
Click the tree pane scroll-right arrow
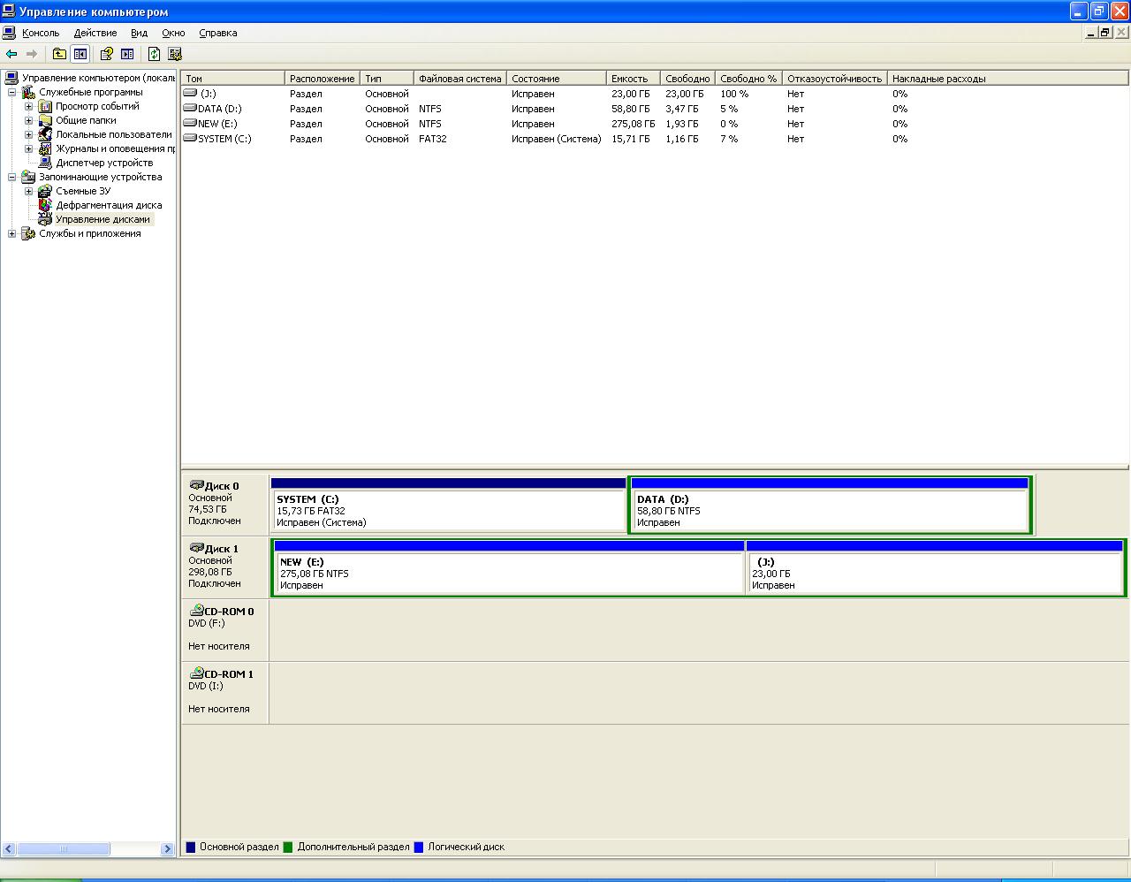coord(167,849)
